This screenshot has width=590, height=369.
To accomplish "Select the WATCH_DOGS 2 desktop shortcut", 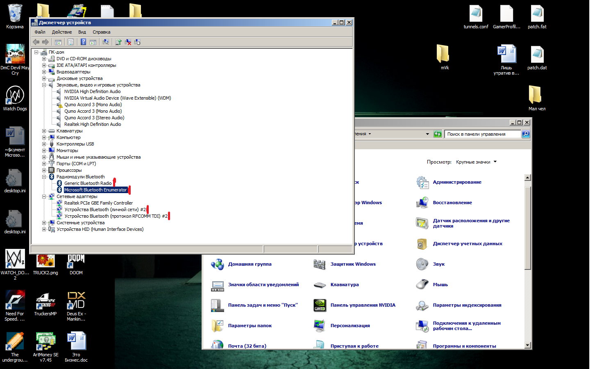I will pyautogui.click(x=15, y=264).
